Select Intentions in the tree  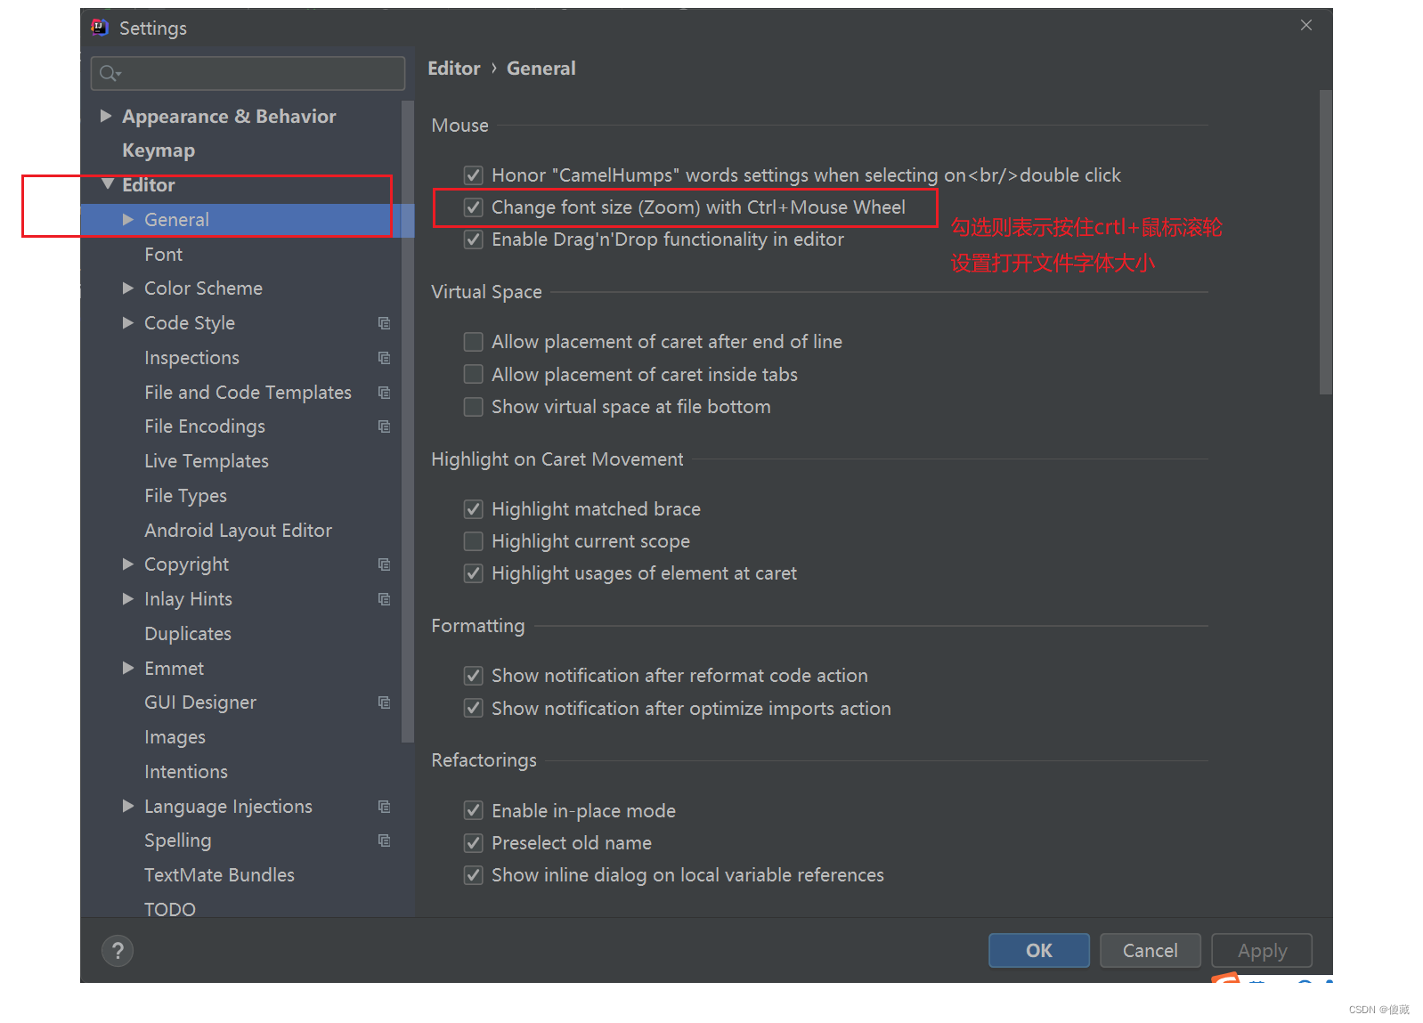[x=186, y=772]
